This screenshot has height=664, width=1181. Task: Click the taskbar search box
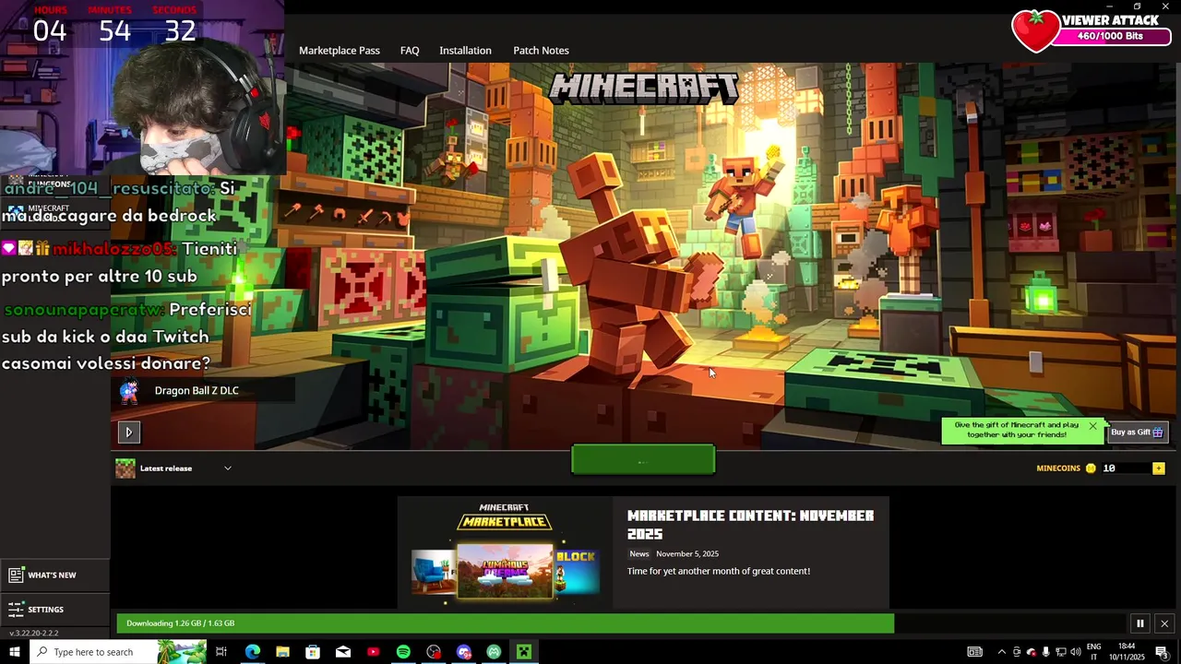117,652
